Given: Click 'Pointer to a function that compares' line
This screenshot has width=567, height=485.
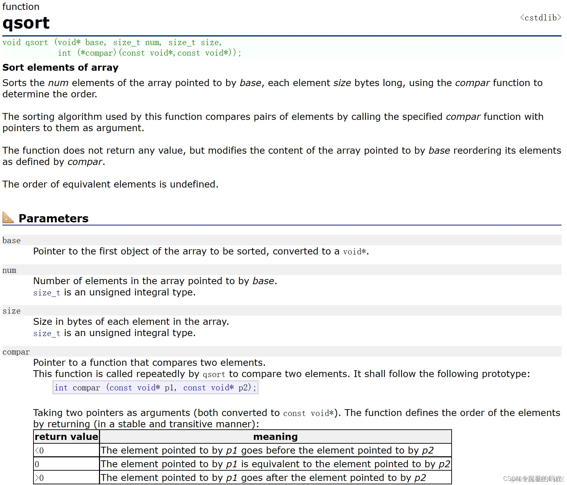Looking at the screenshot, I should 149,362.
